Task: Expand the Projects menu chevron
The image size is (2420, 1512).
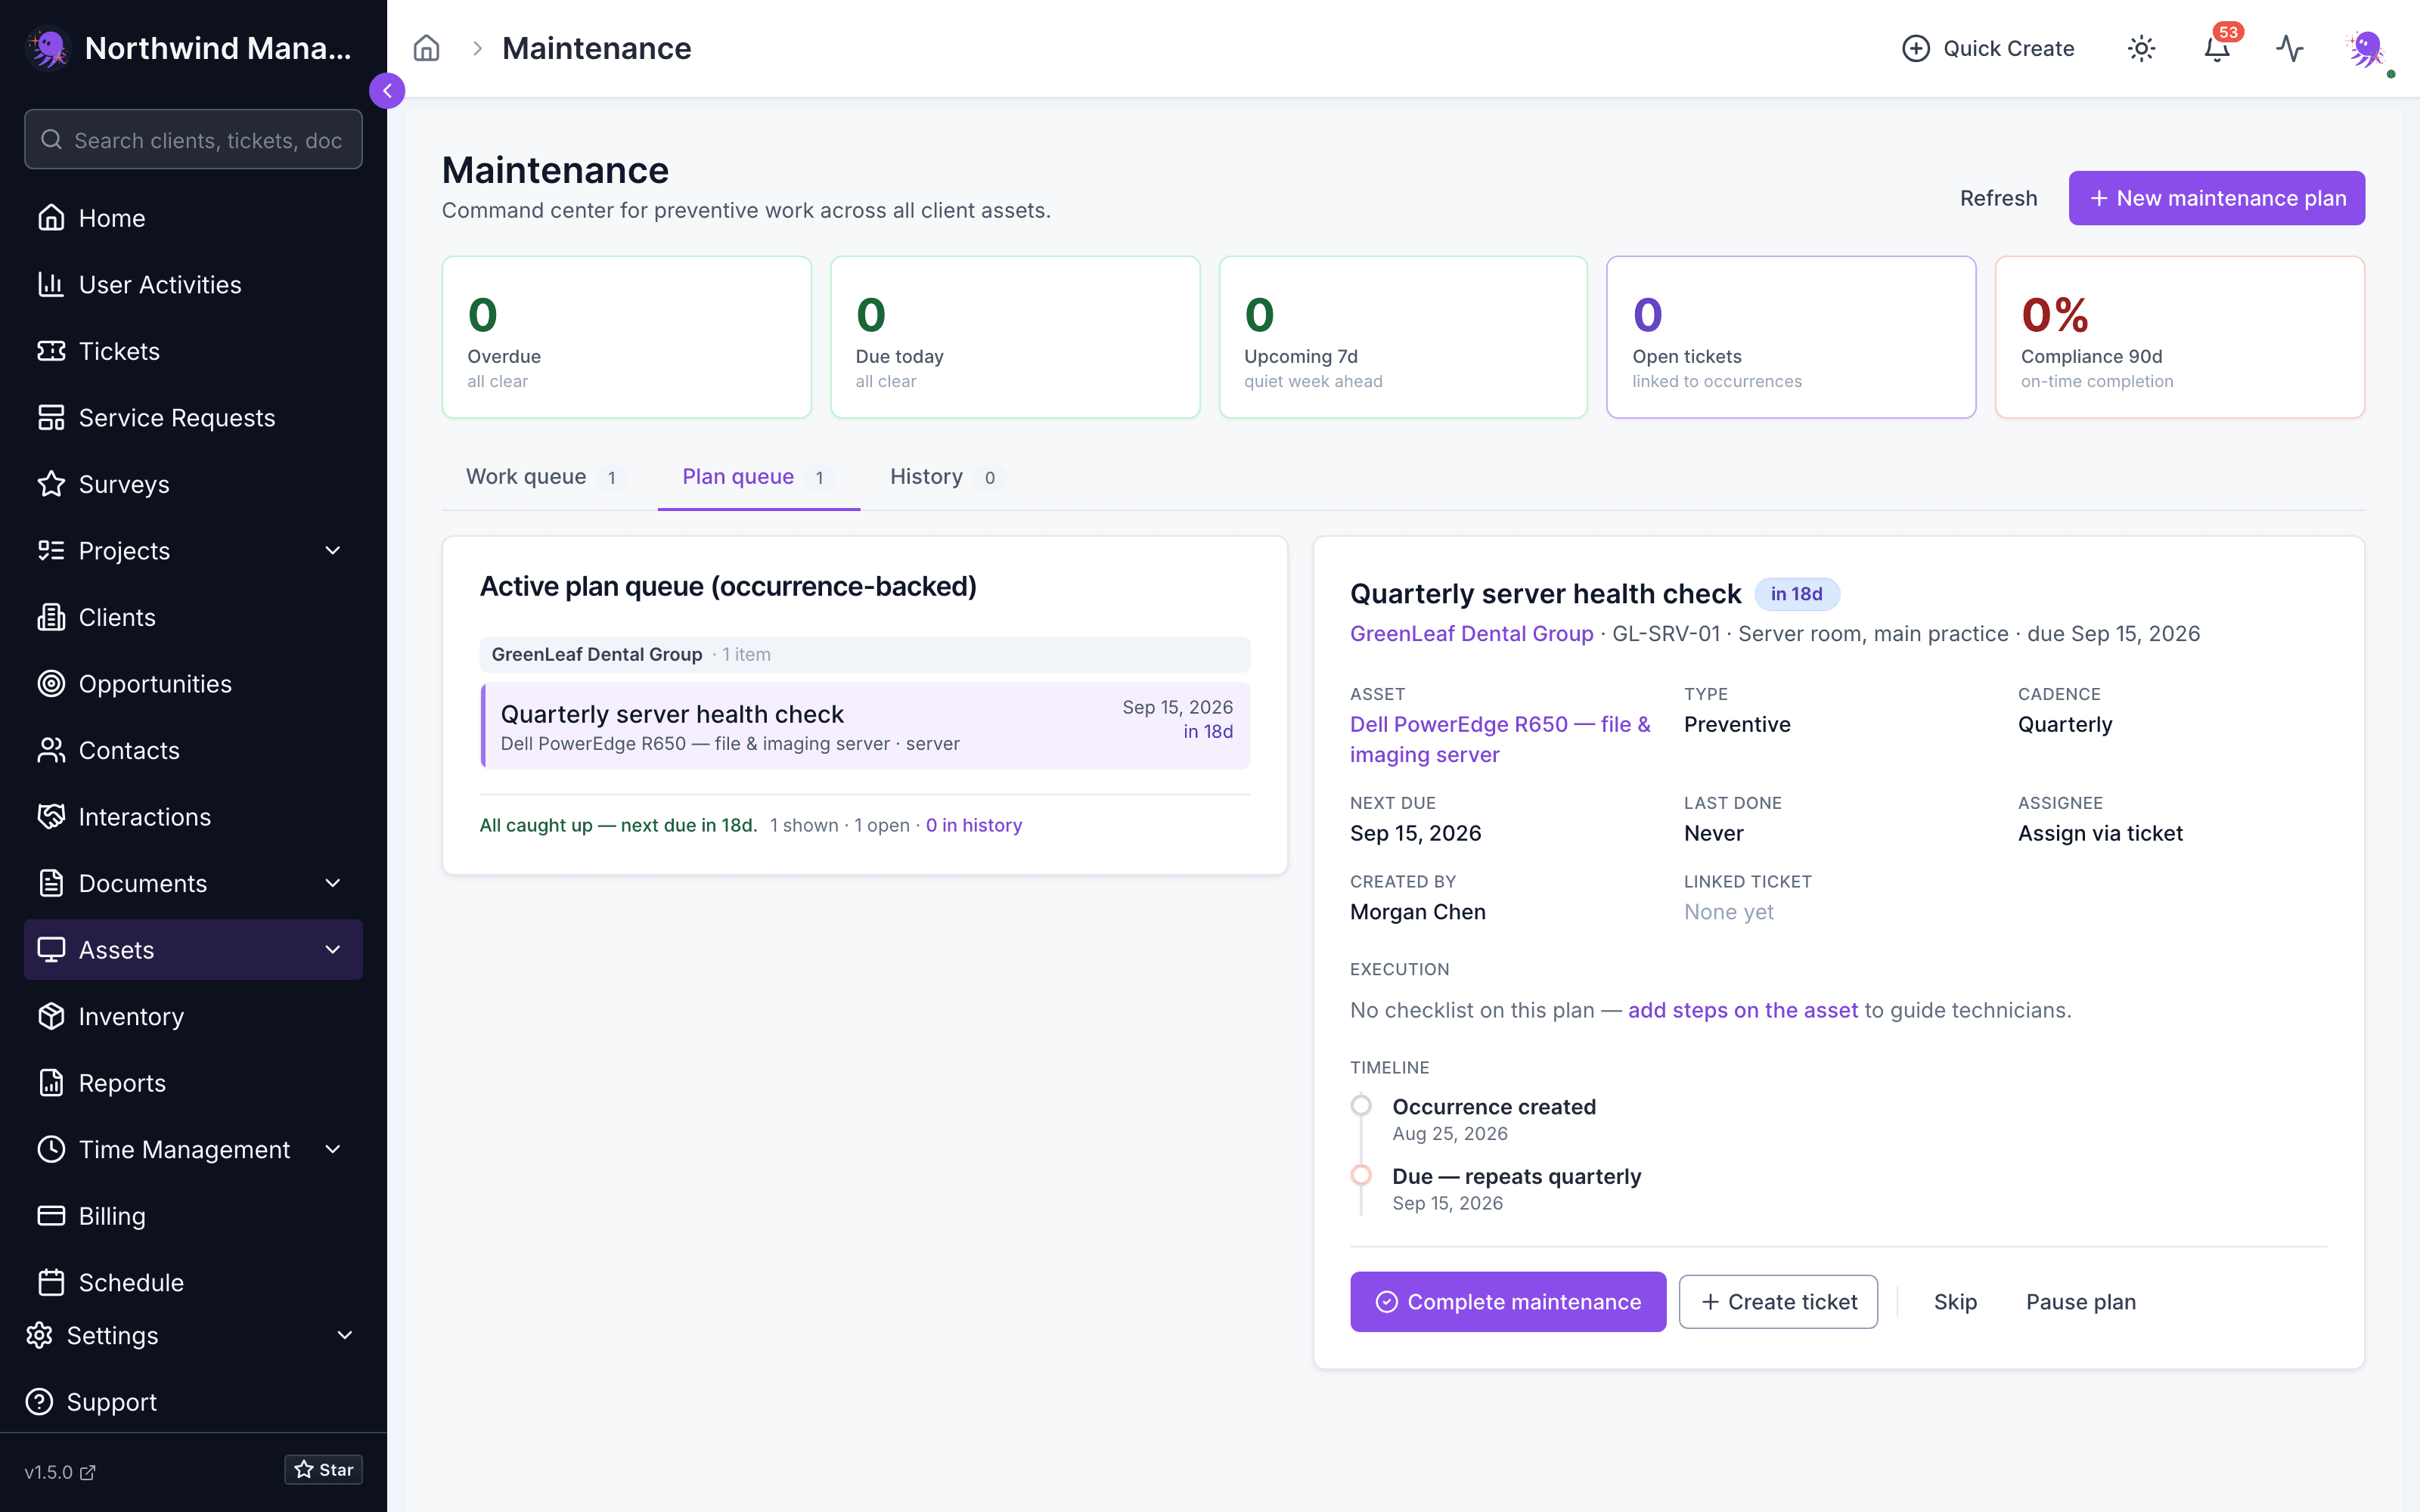Action: coord(333,551)
